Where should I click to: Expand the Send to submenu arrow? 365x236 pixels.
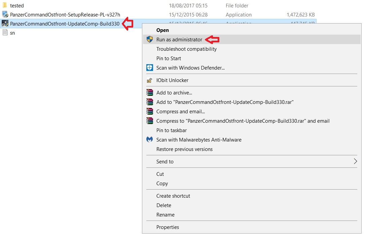(355, 162)
